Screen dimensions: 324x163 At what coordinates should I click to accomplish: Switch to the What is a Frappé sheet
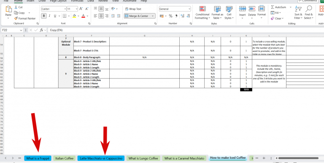coord(38,158)
